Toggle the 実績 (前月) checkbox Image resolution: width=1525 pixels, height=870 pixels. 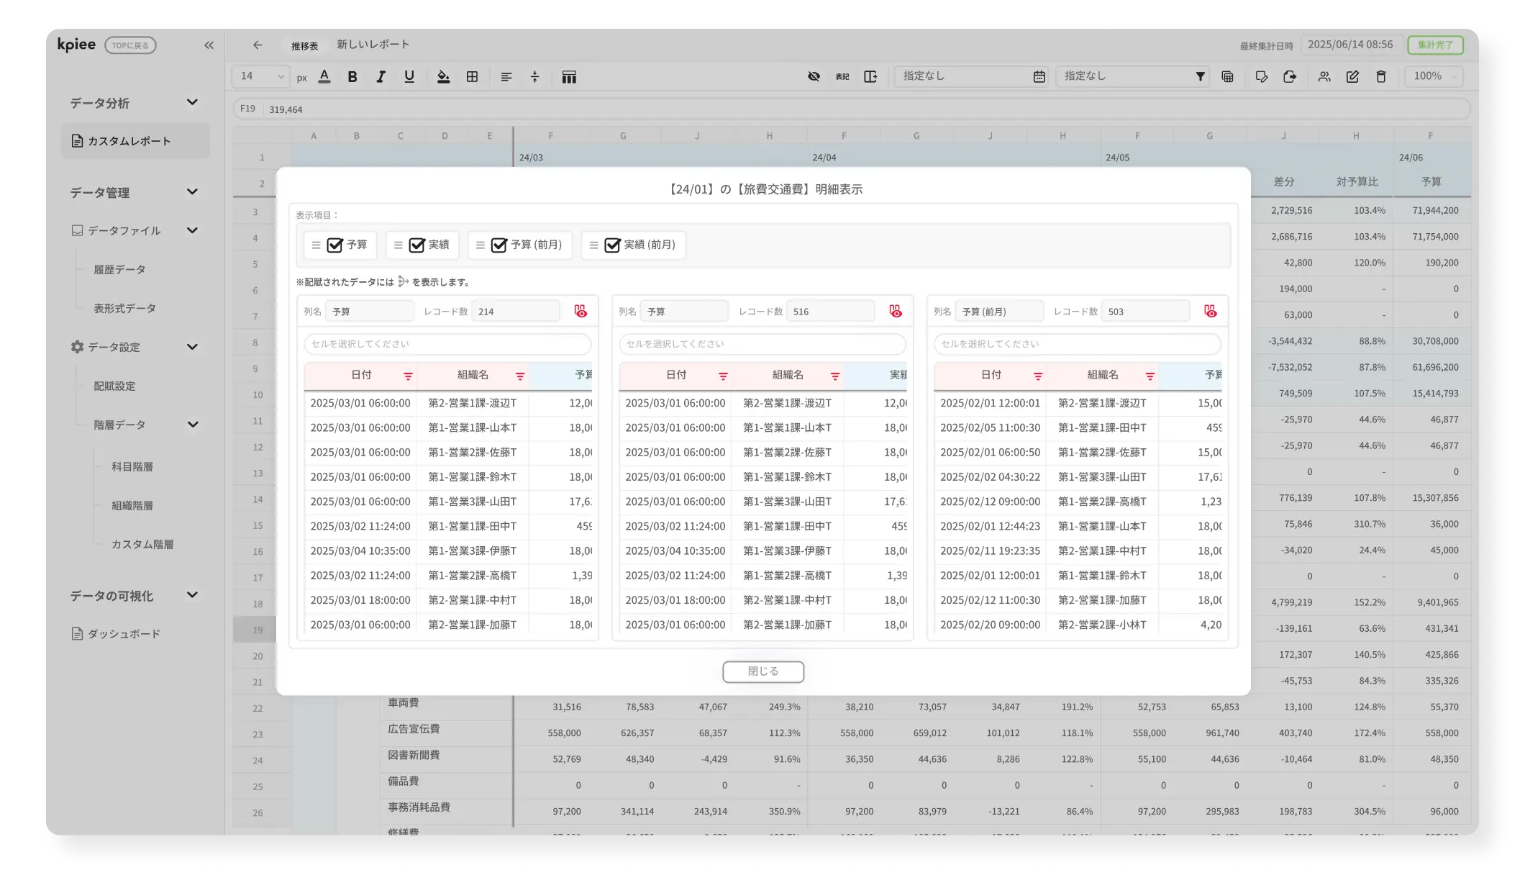[612, 245]
